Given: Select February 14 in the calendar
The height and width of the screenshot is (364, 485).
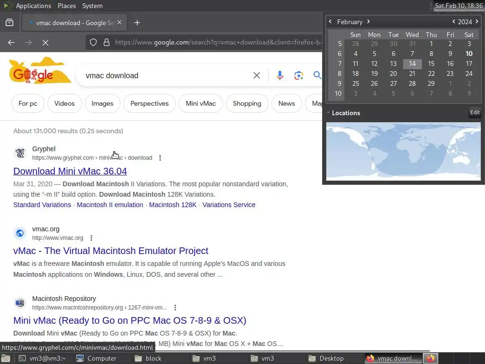Looking at the screenshot, I should 413,64.
